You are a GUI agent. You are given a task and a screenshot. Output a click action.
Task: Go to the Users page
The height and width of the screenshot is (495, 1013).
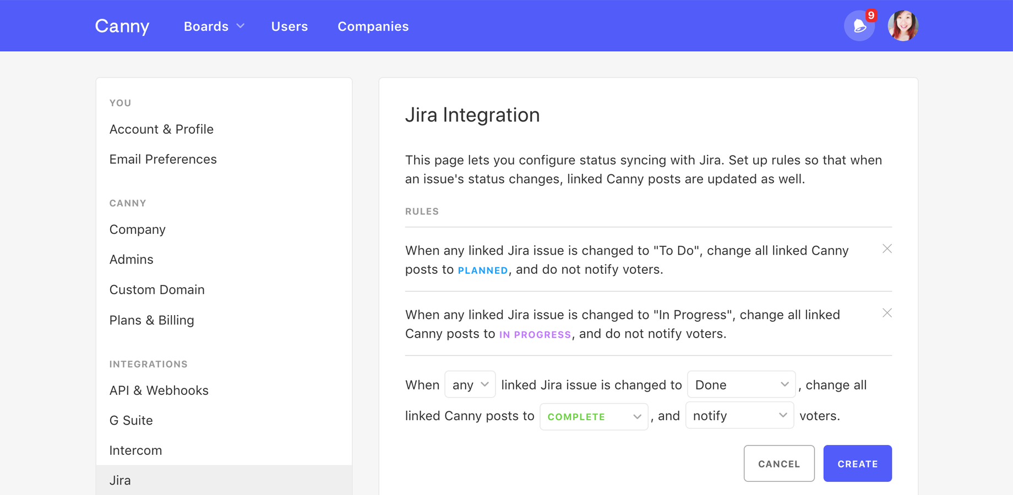(290, 26)
